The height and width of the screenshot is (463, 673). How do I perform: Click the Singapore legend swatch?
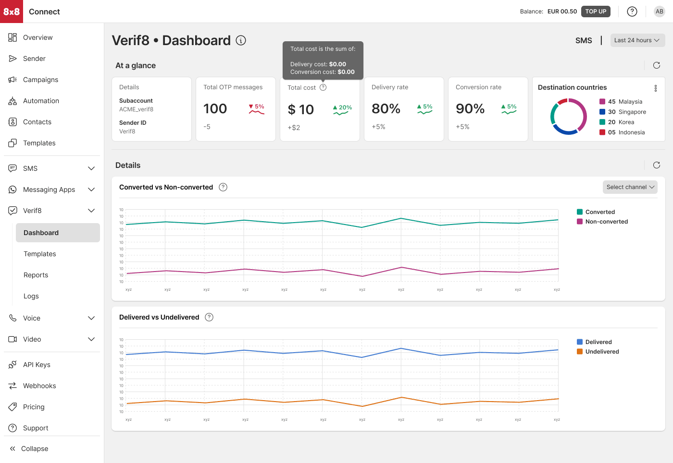pos(602,112)
